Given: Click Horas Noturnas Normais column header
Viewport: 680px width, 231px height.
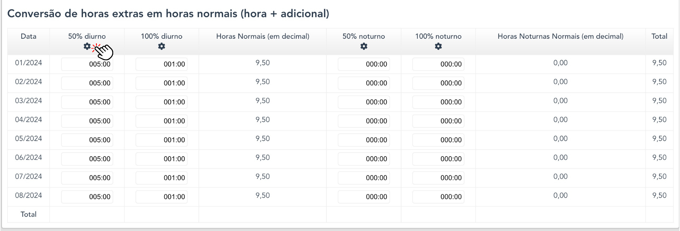Looking at the screenshot, I should [560, 36].
